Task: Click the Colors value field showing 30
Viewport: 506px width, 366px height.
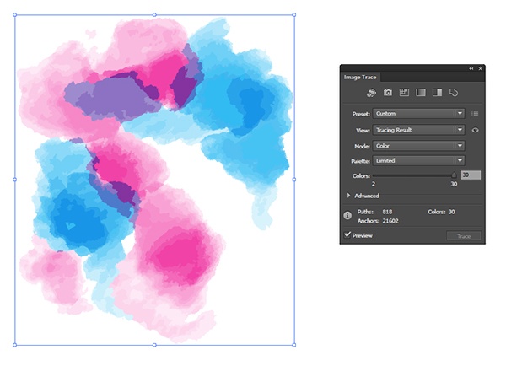Action: pyautogui.click(x=471, y=175)
